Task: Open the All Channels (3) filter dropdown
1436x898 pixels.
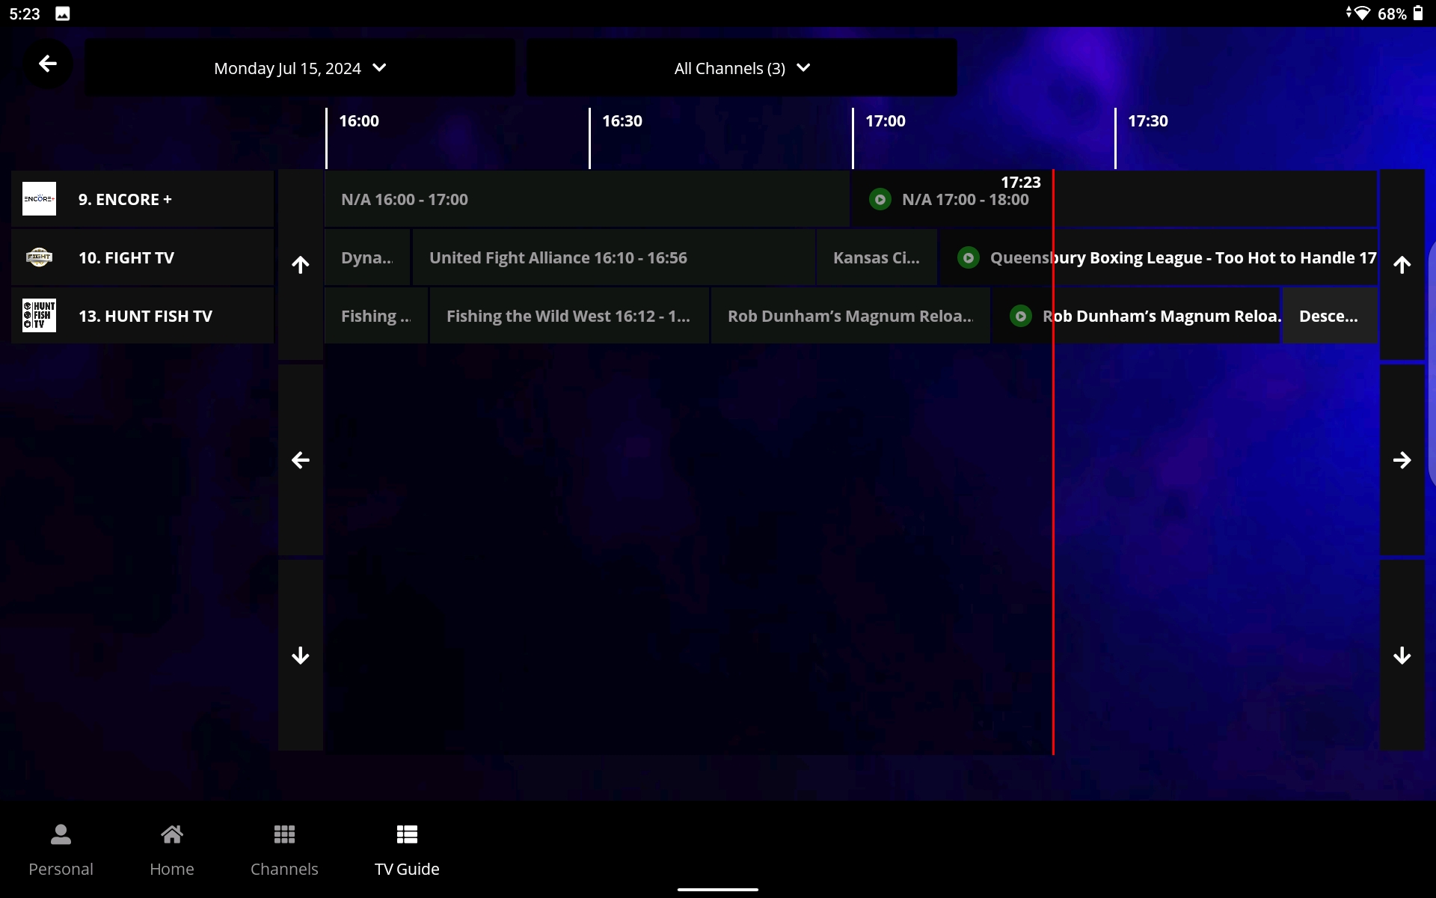Action: tap(742, 68)
